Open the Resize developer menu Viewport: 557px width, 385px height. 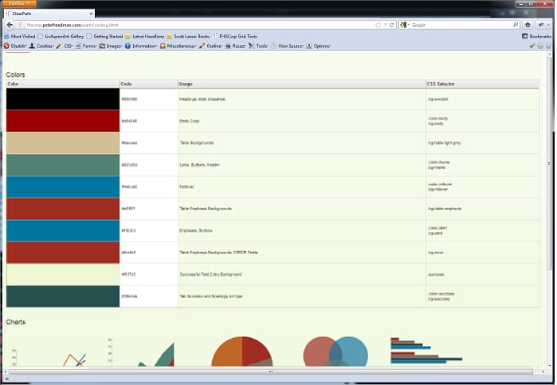coord(236,46)
